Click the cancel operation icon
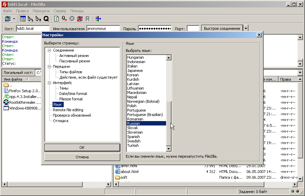 [x=72, y=19]
